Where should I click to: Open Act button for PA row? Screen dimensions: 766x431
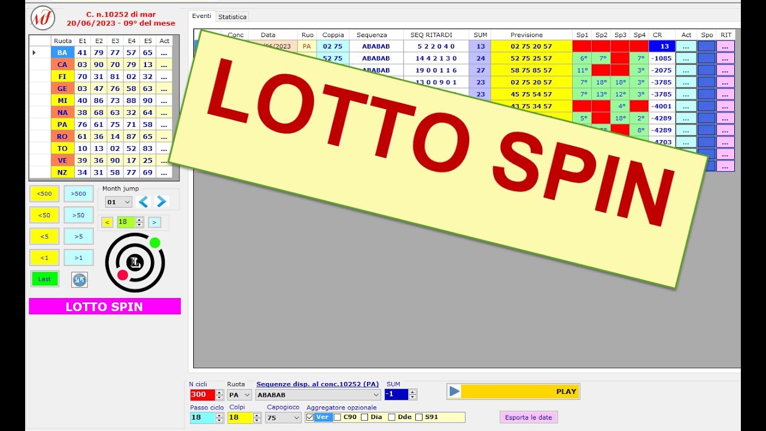164,125
